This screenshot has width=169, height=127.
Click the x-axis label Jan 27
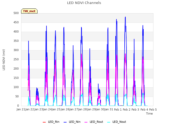click(74, 109)
